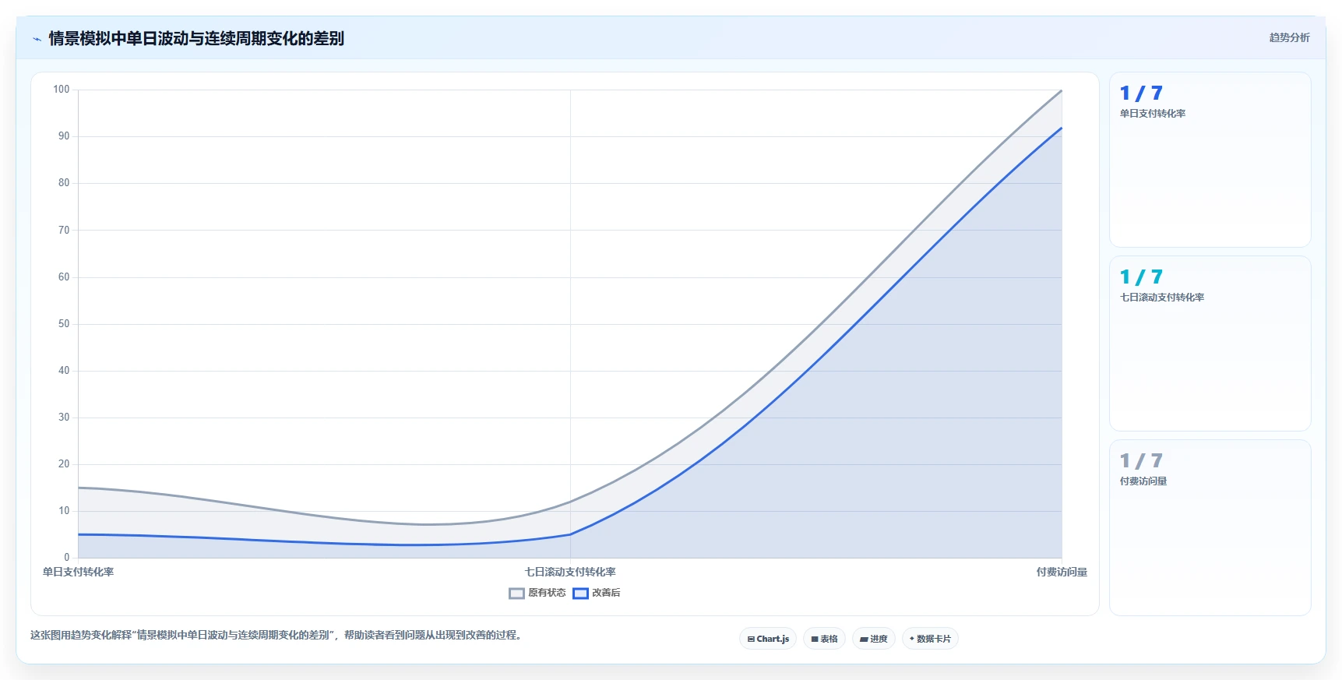Image resolution: width=1342 pixels, height=680 pixels.
Task: Click the y-axis value 100
Action: (x=62, y=90)
